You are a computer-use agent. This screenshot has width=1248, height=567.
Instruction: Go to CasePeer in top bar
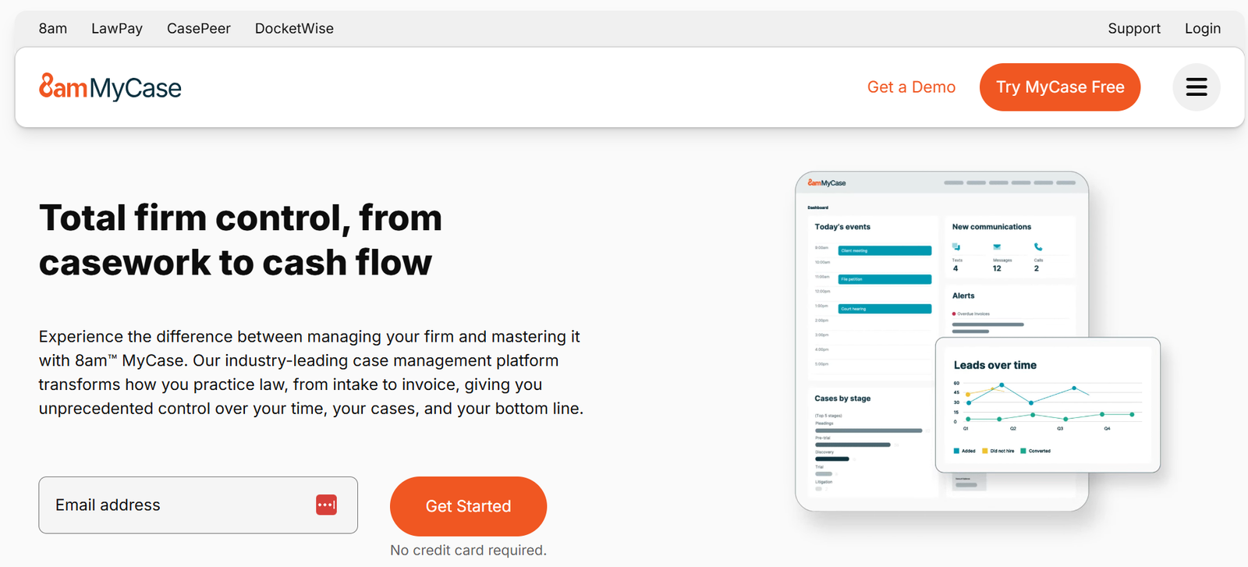coord(199,29)
